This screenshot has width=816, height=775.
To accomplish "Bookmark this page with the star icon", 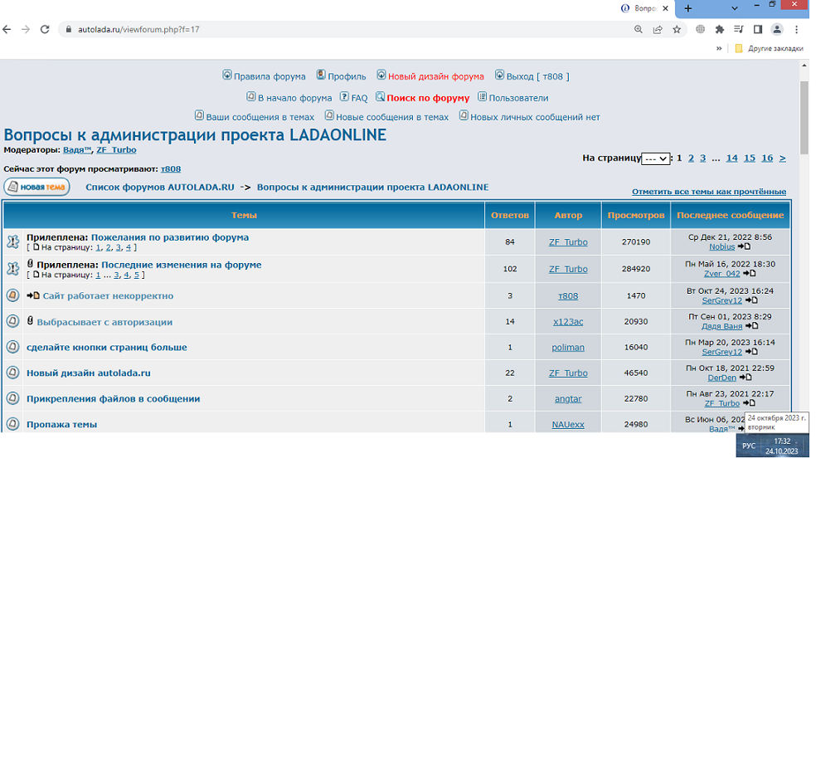I will (677, 29).
